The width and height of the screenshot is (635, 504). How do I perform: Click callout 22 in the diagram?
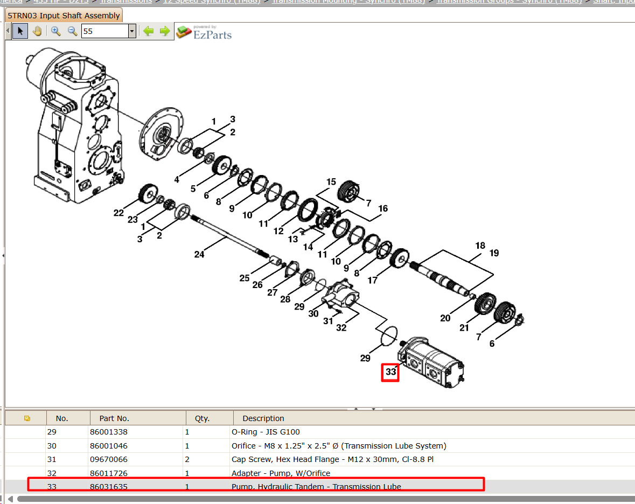(x=118, y=213)
